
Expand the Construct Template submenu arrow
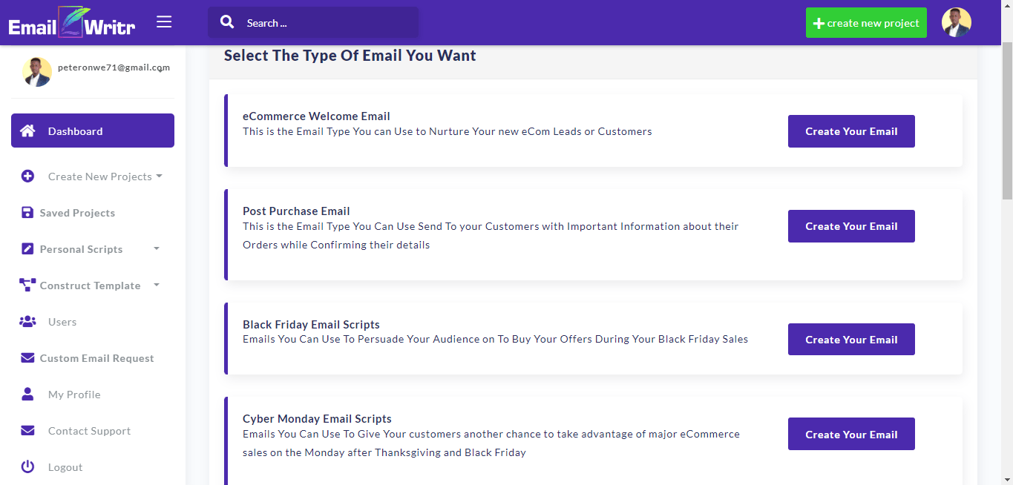coord(157,286)
